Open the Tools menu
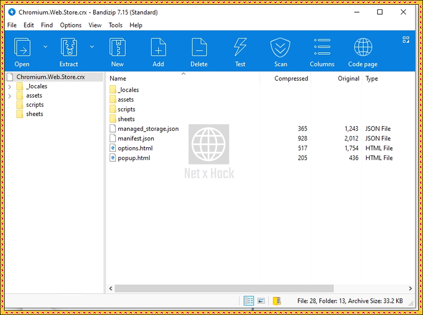Viewport: 423px width, 315px height. (x=116, y=25)
